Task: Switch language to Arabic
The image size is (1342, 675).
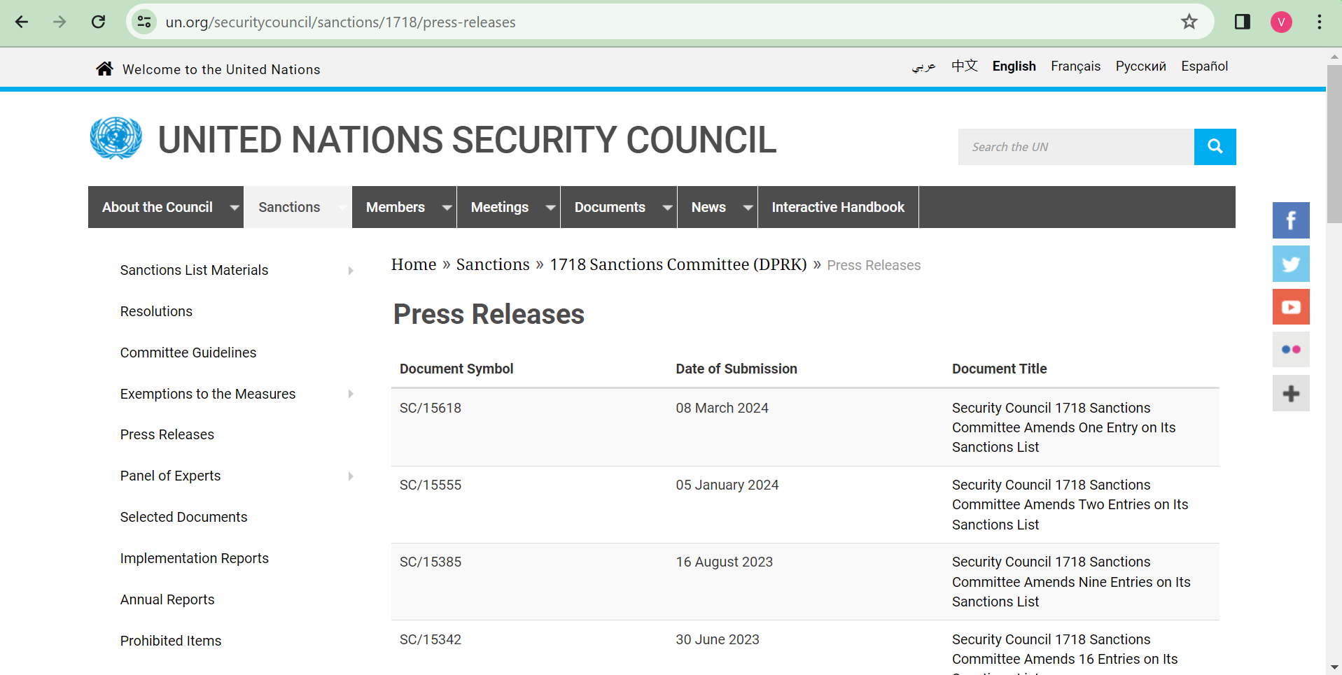Action: pos(923,66)
